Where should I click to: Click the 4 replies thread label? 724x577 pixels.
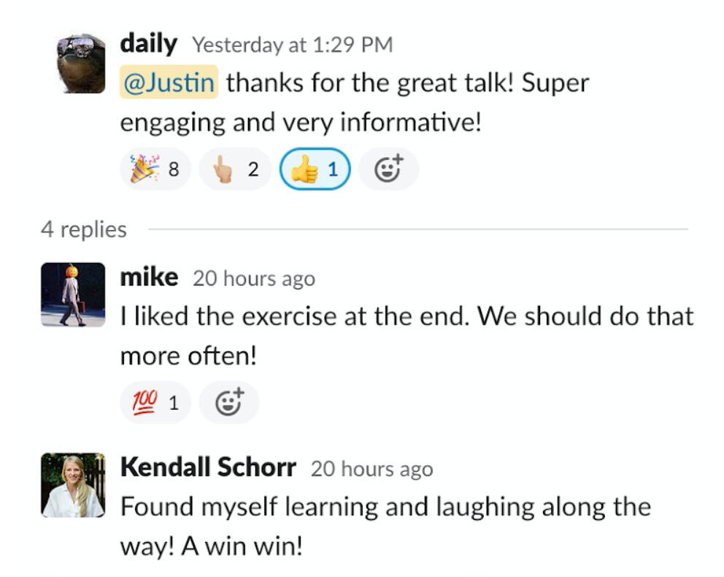point(84,229)
